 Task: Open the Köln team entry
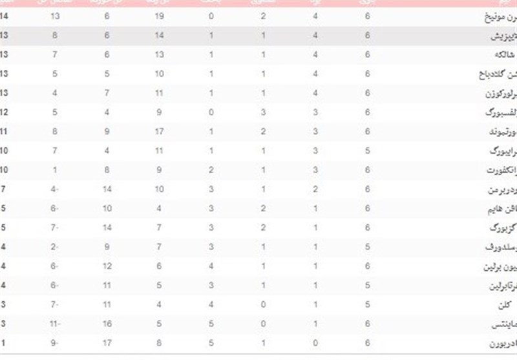(x=505, y=305)
